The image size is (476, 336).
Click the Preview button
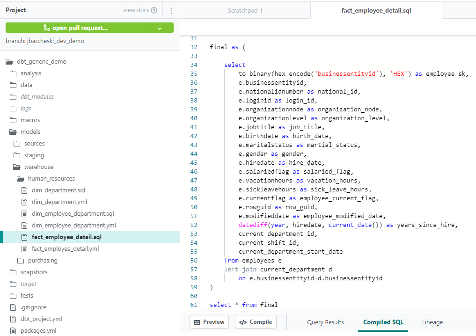coord(209,322)
